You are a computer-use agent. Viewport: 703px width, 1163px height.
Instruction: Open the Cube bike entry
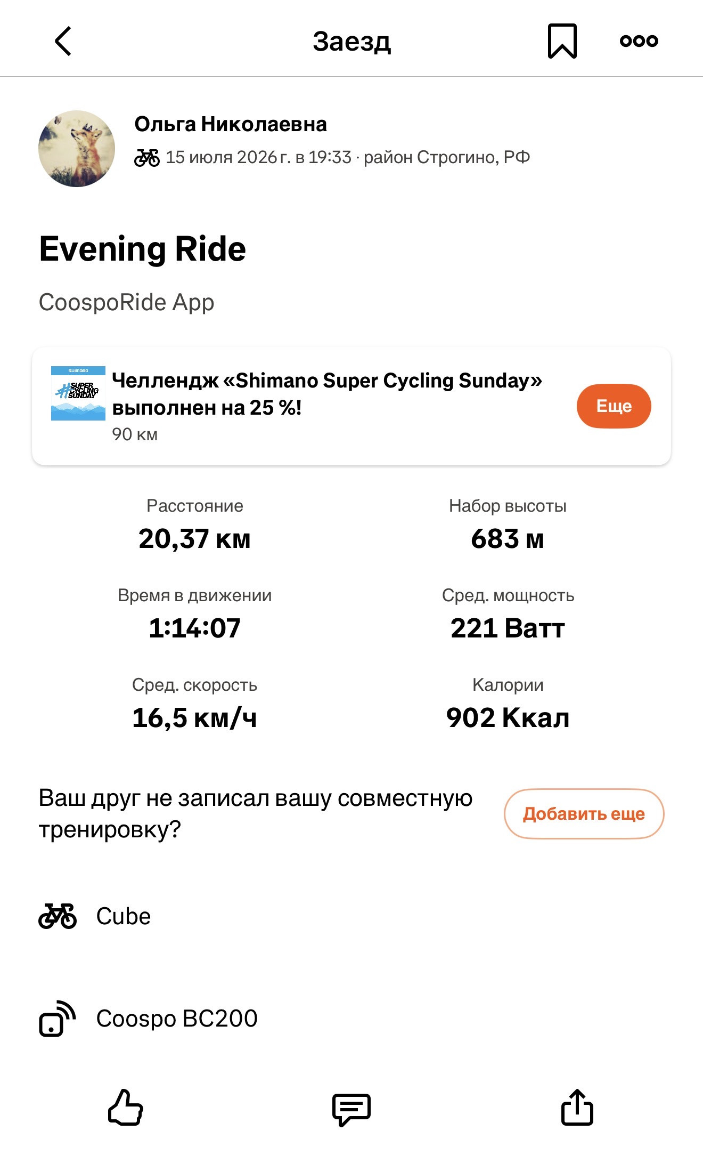tap(351, 916)
